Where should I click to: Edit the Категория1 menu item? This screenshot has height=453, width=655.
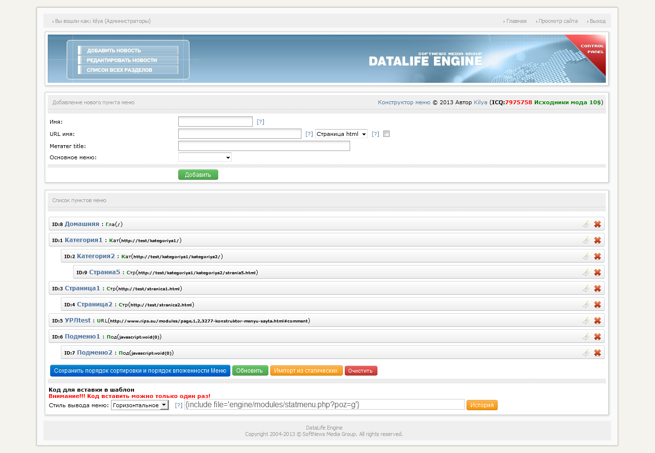coord(586,240)
